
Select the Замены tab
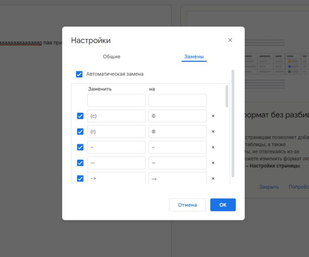(x=194, y=56)
